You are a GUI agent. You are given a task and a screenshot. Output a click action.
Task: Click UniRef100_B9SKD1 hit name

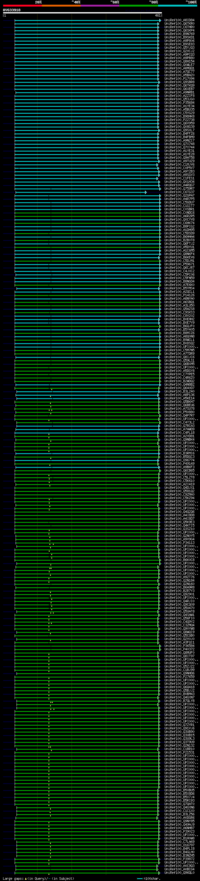coord(179,37)
